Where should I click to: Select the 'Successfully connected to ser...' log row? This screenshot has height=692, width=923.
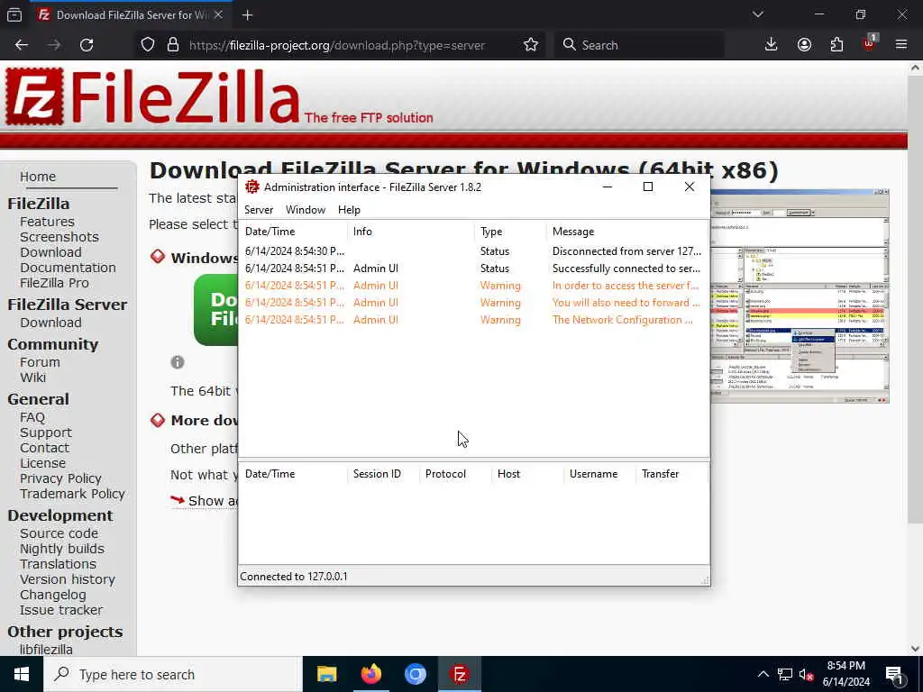473,269
